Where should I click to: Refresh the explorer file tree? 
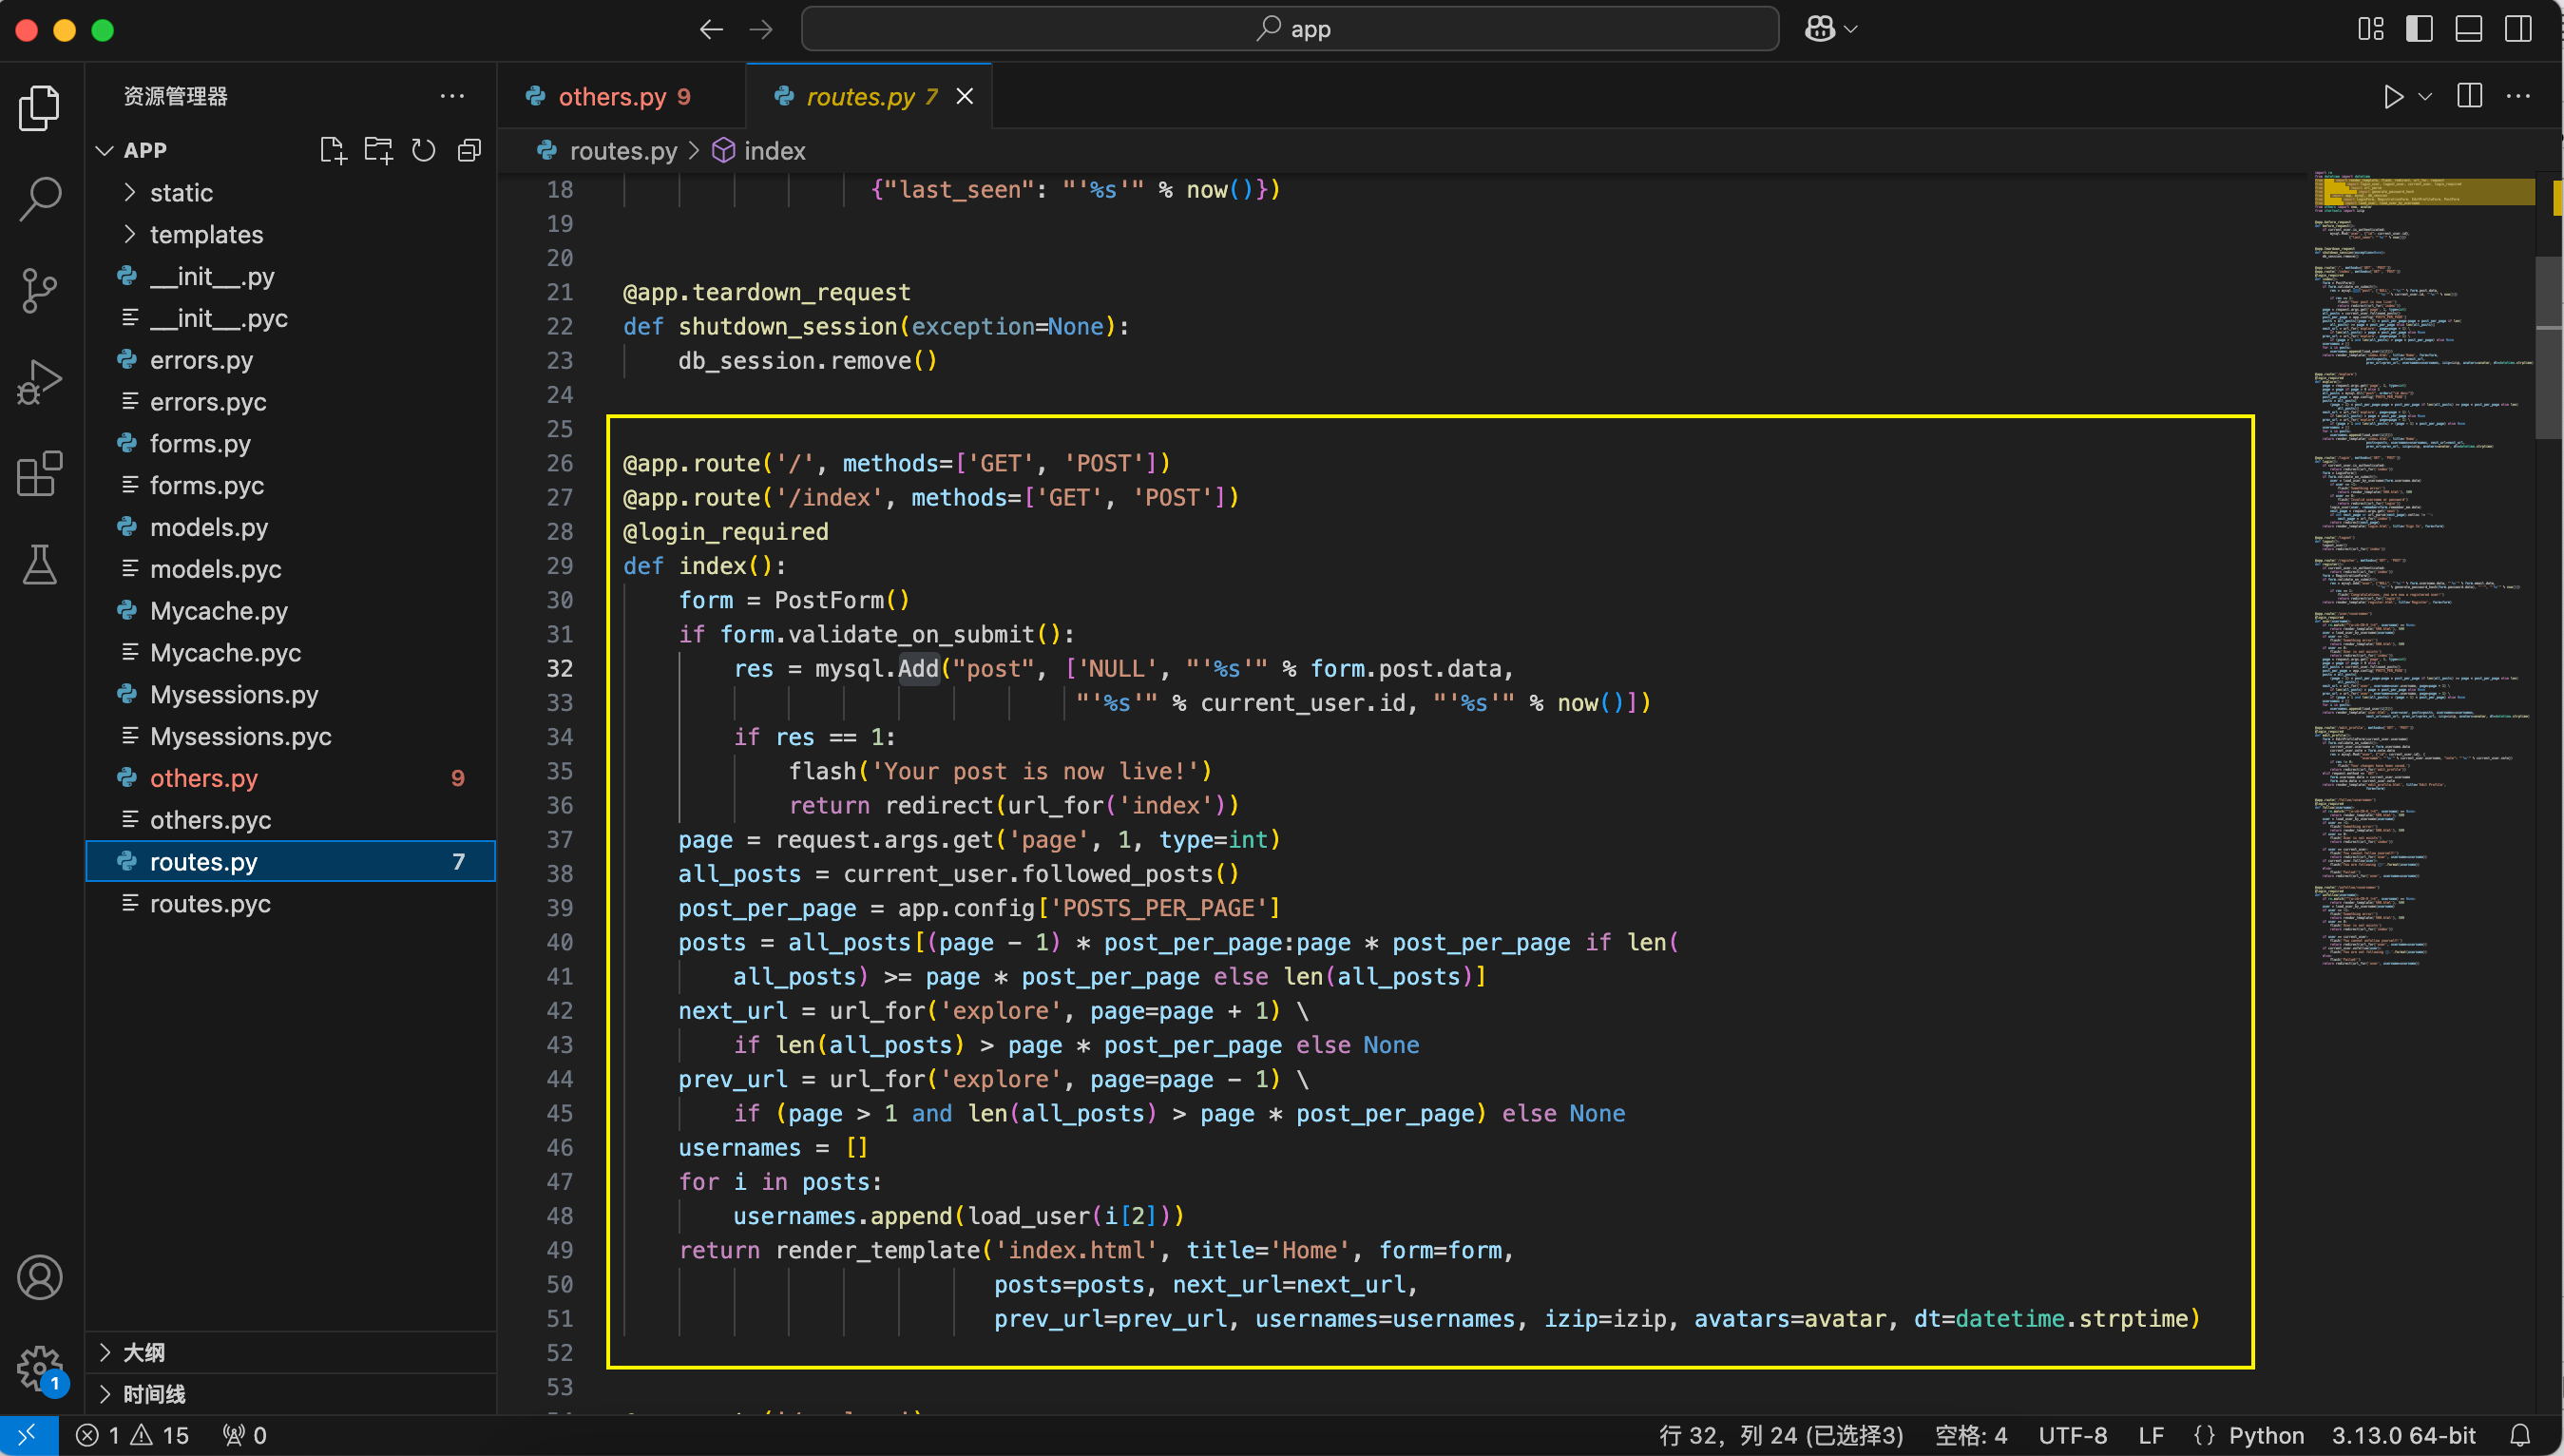coord(423,150)
